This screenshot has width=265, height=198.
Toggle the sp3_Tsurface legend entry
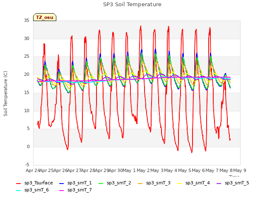pyautogui.click(x=34, y=183)
